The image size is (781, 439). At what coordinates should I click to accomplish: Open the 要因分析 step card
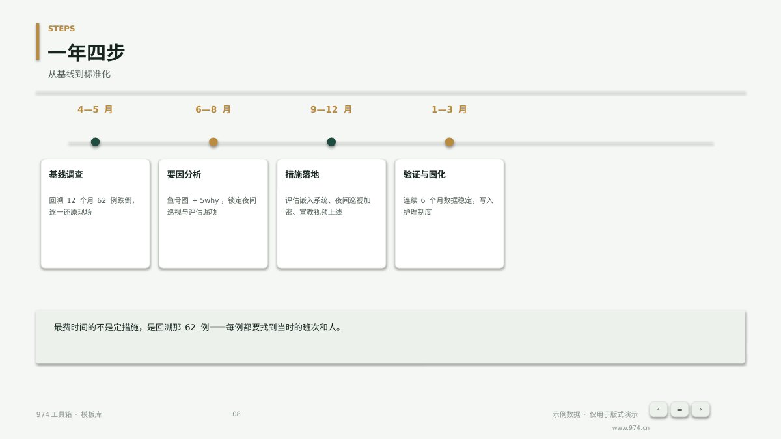coord(213,213)
